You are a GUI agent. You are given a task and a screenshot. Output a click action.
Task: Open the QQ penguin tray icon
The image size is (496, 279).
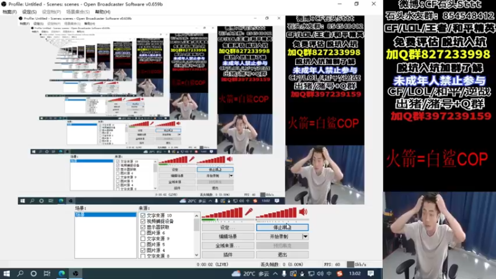coord(302,273)
